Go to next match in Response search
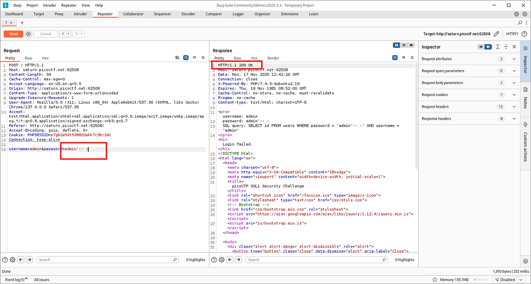531x284 pixels. tap(239, 260)
